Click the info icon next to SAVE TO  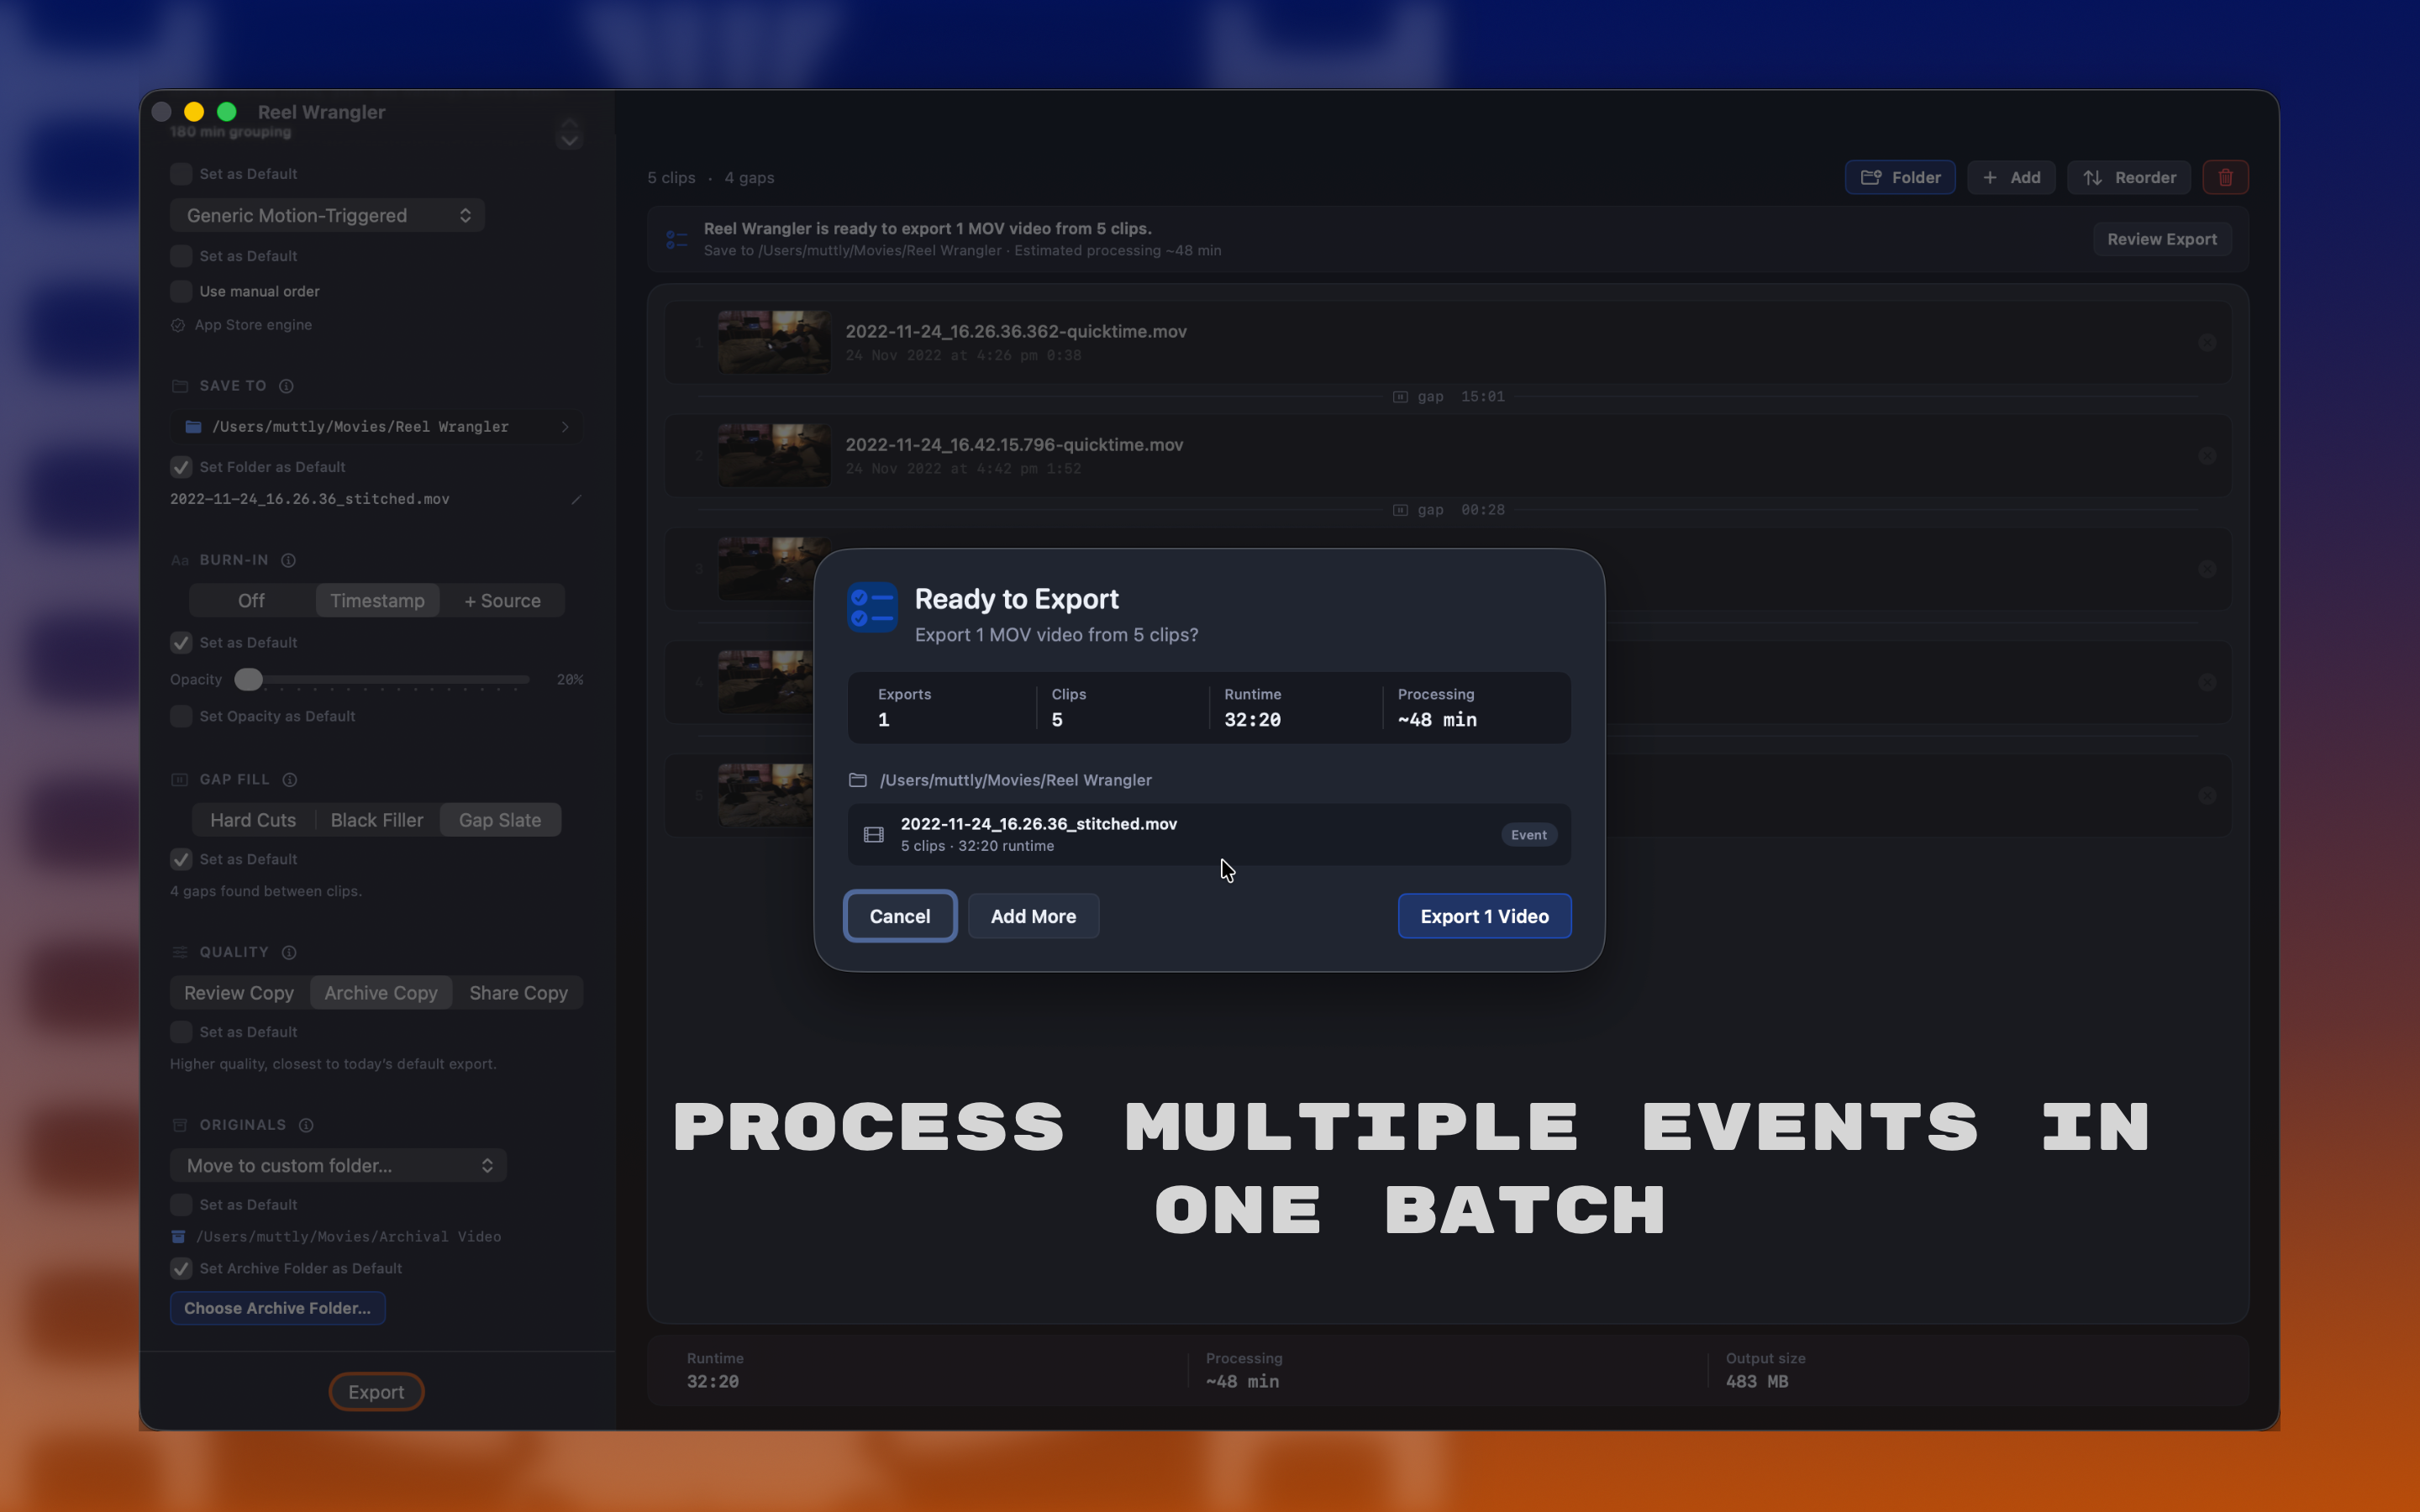click(x=286, y=386)
